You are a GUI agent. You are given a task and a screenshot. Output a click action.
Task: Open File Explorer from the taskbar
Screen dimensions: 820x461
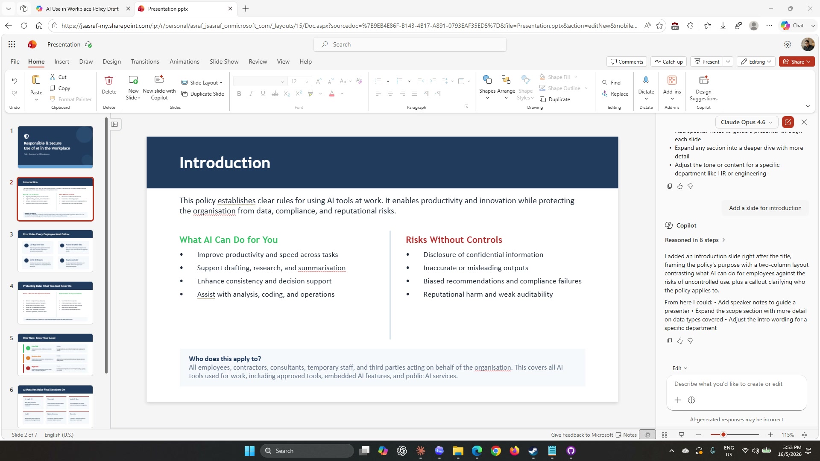pyautogui.click(x=458, y=451)
